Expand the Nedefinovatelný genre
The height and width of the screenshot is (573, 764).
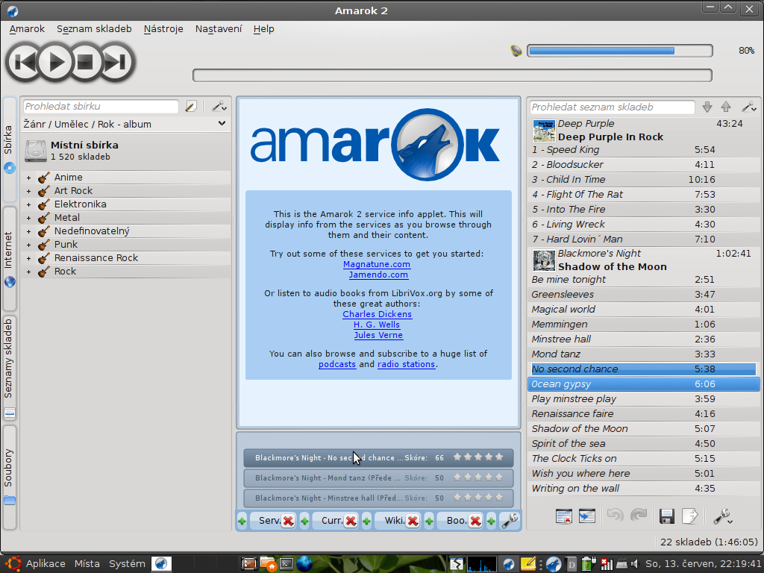29,231
